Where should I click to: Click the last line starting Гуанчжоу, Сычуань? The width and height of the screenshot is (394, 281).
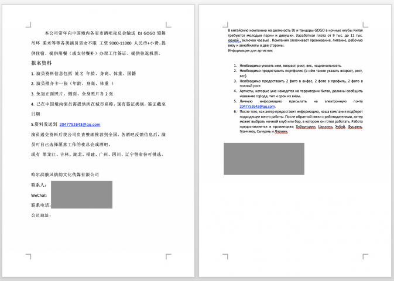263,132
